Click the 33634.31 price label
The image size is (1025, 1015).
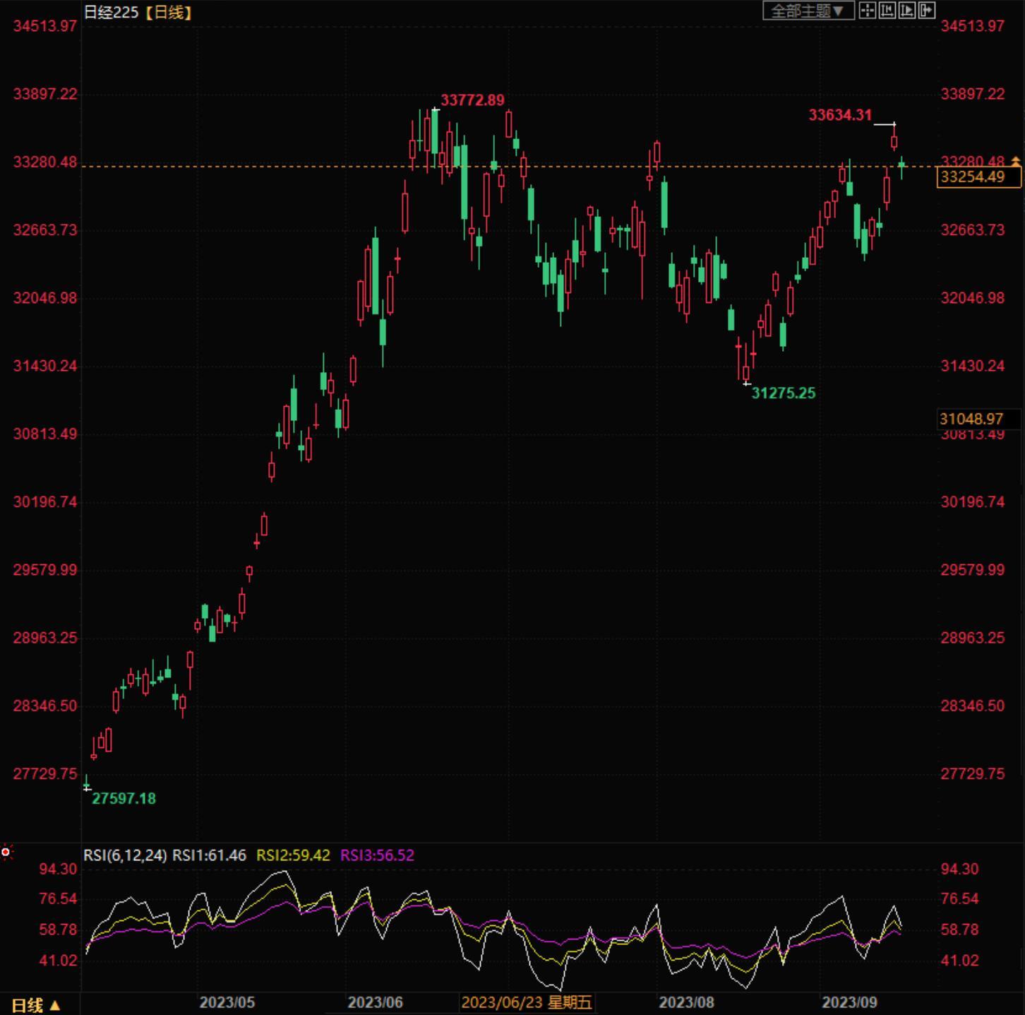(x=840, y=115)
